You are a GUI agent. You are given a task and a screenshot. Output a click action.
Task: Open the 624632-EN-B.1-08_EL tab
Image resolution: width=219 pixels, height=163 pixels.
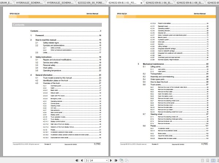pos(190,3)
